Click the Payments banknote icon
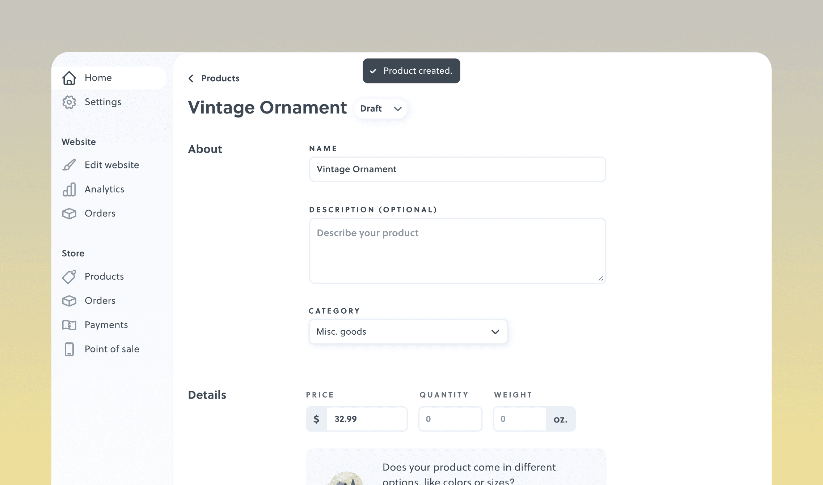 [69, 325]
